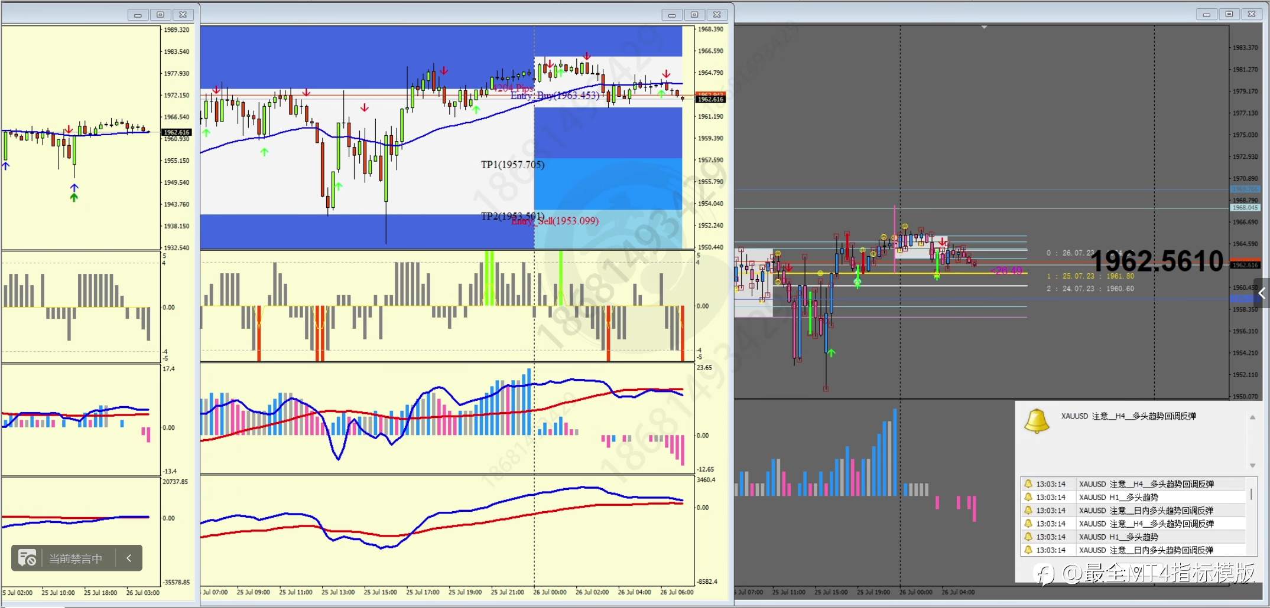The image size is (1270, 608).
Task: Click the 当前禁言中 muted chat text
Action: click(76, 558)
